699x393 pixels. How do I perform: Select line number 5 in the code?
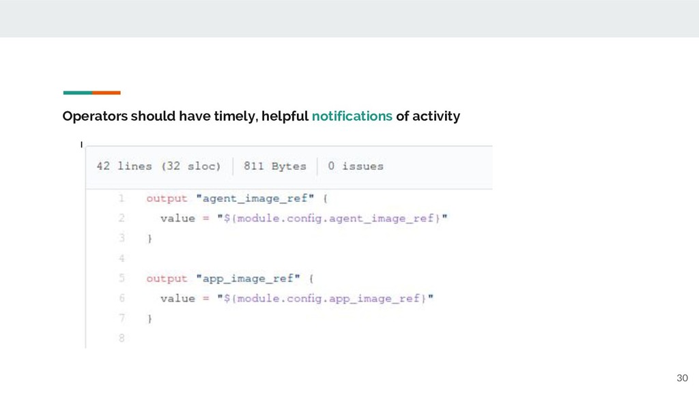click(x=122, y=278)
